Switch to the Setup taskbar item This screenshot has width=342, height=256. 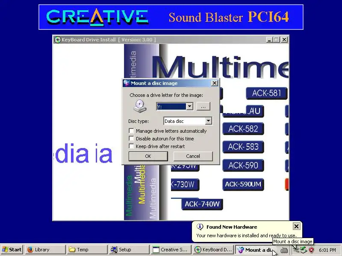(x=130, y=250)
